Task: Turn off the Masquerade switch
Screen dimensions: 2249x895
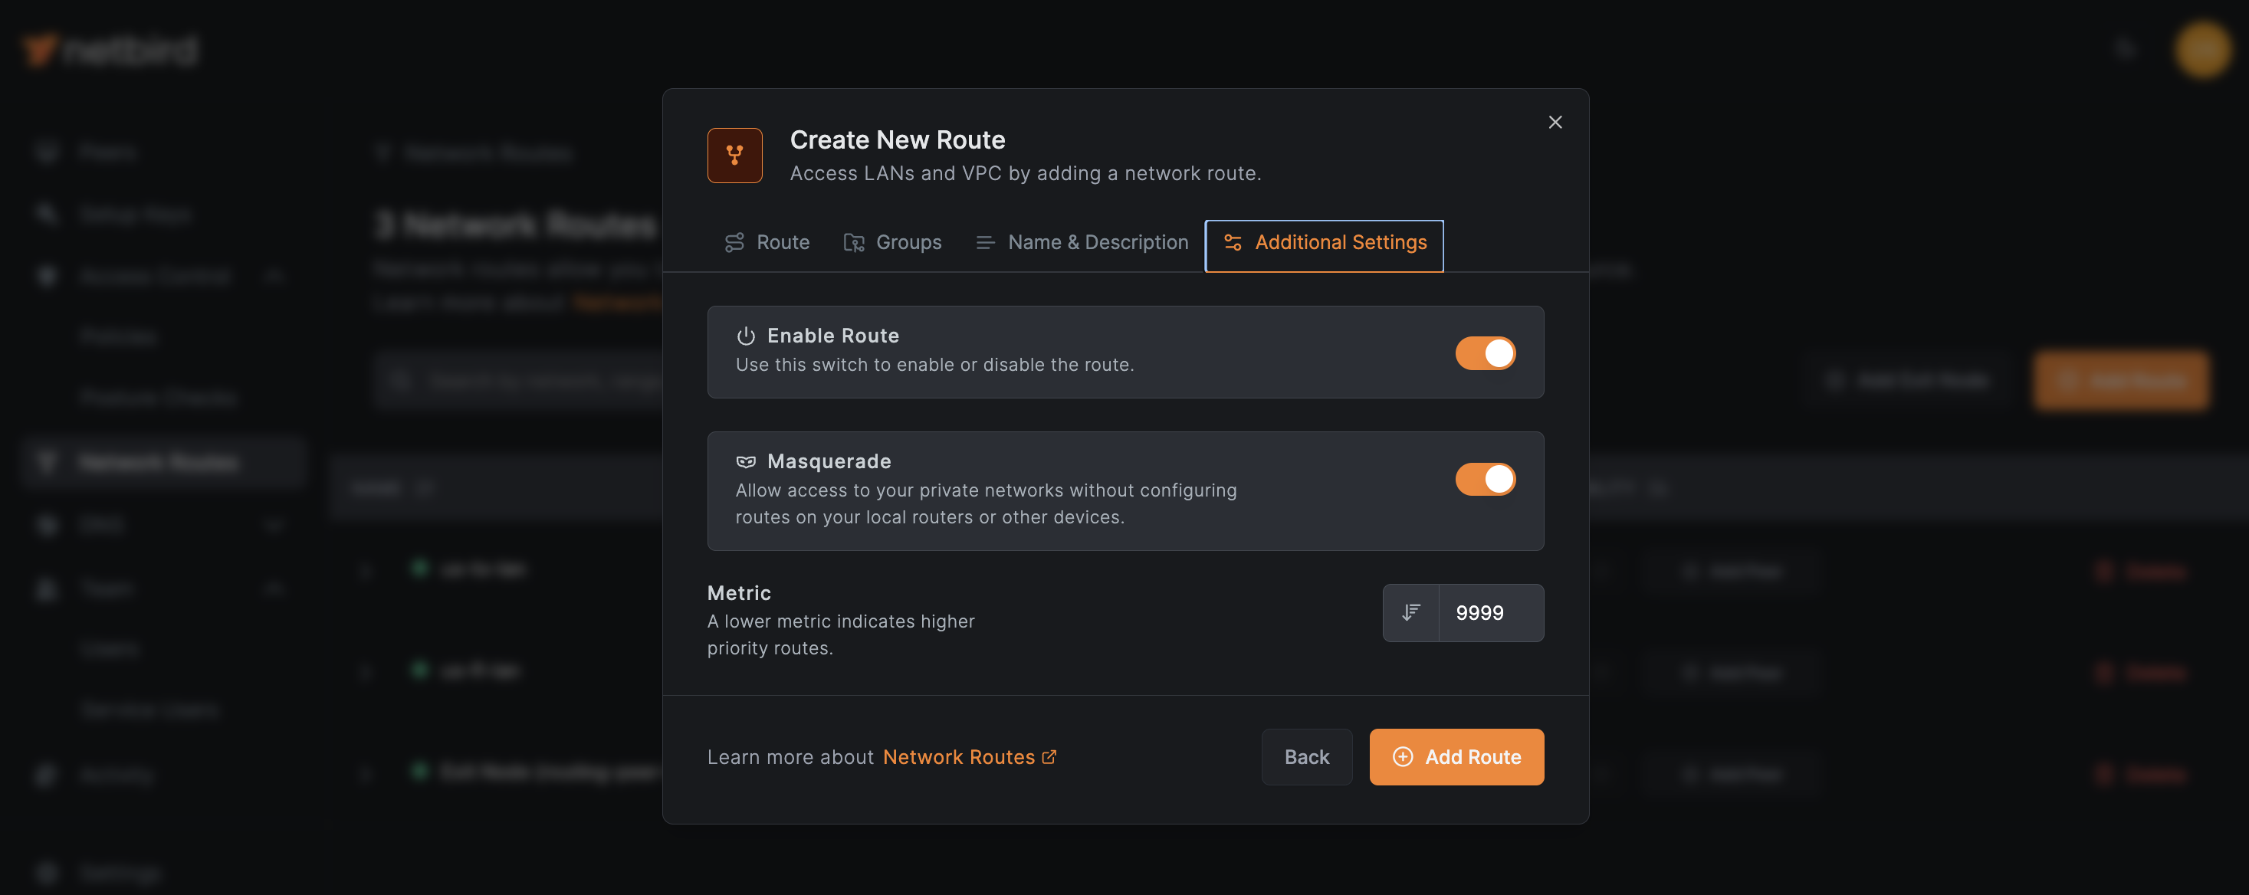Action: point(1485,478)
